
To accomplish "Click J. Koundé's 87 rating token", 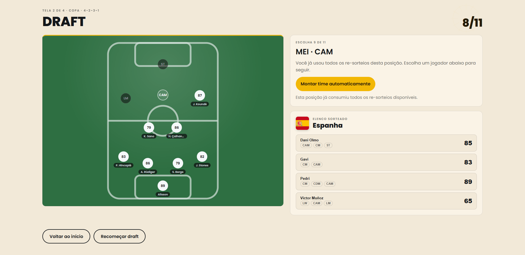I will pos(200,96).
